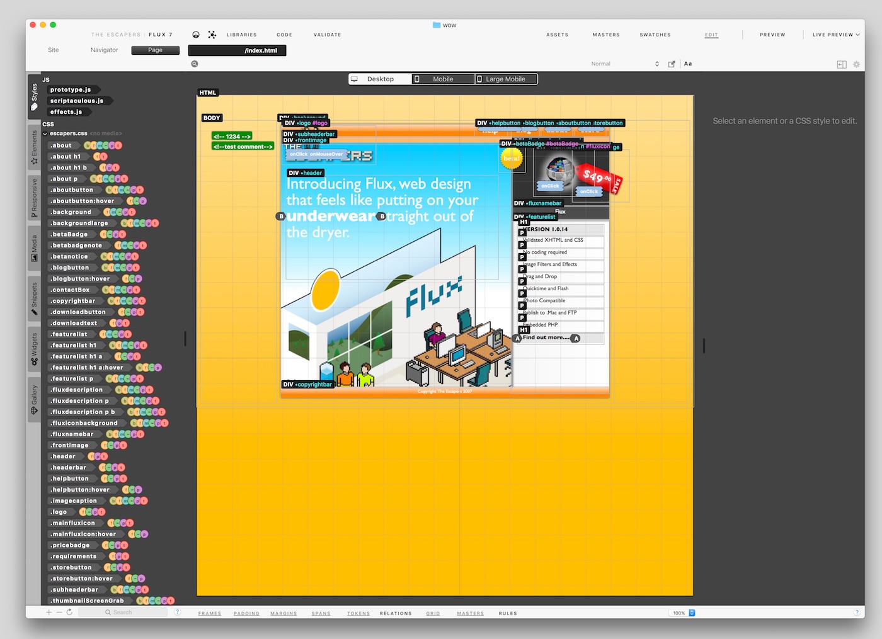Image resolution: width=882 pixels, height=639 pixels.
Task: Click Validate in the toolbar
Action: [328, 35]
